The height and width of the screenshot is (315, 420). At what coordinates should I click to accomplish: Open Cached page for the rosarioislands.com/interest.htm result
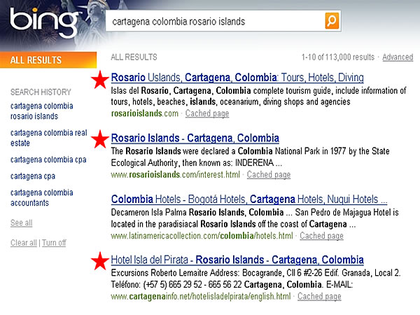click(269, 175)
